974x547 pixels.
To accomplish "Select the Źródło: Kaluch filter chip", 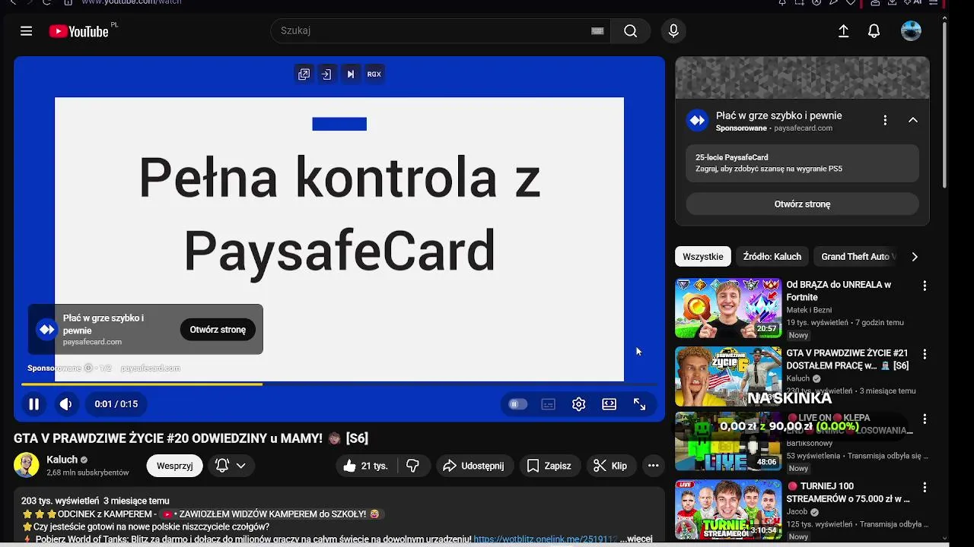I will point(772,257).
